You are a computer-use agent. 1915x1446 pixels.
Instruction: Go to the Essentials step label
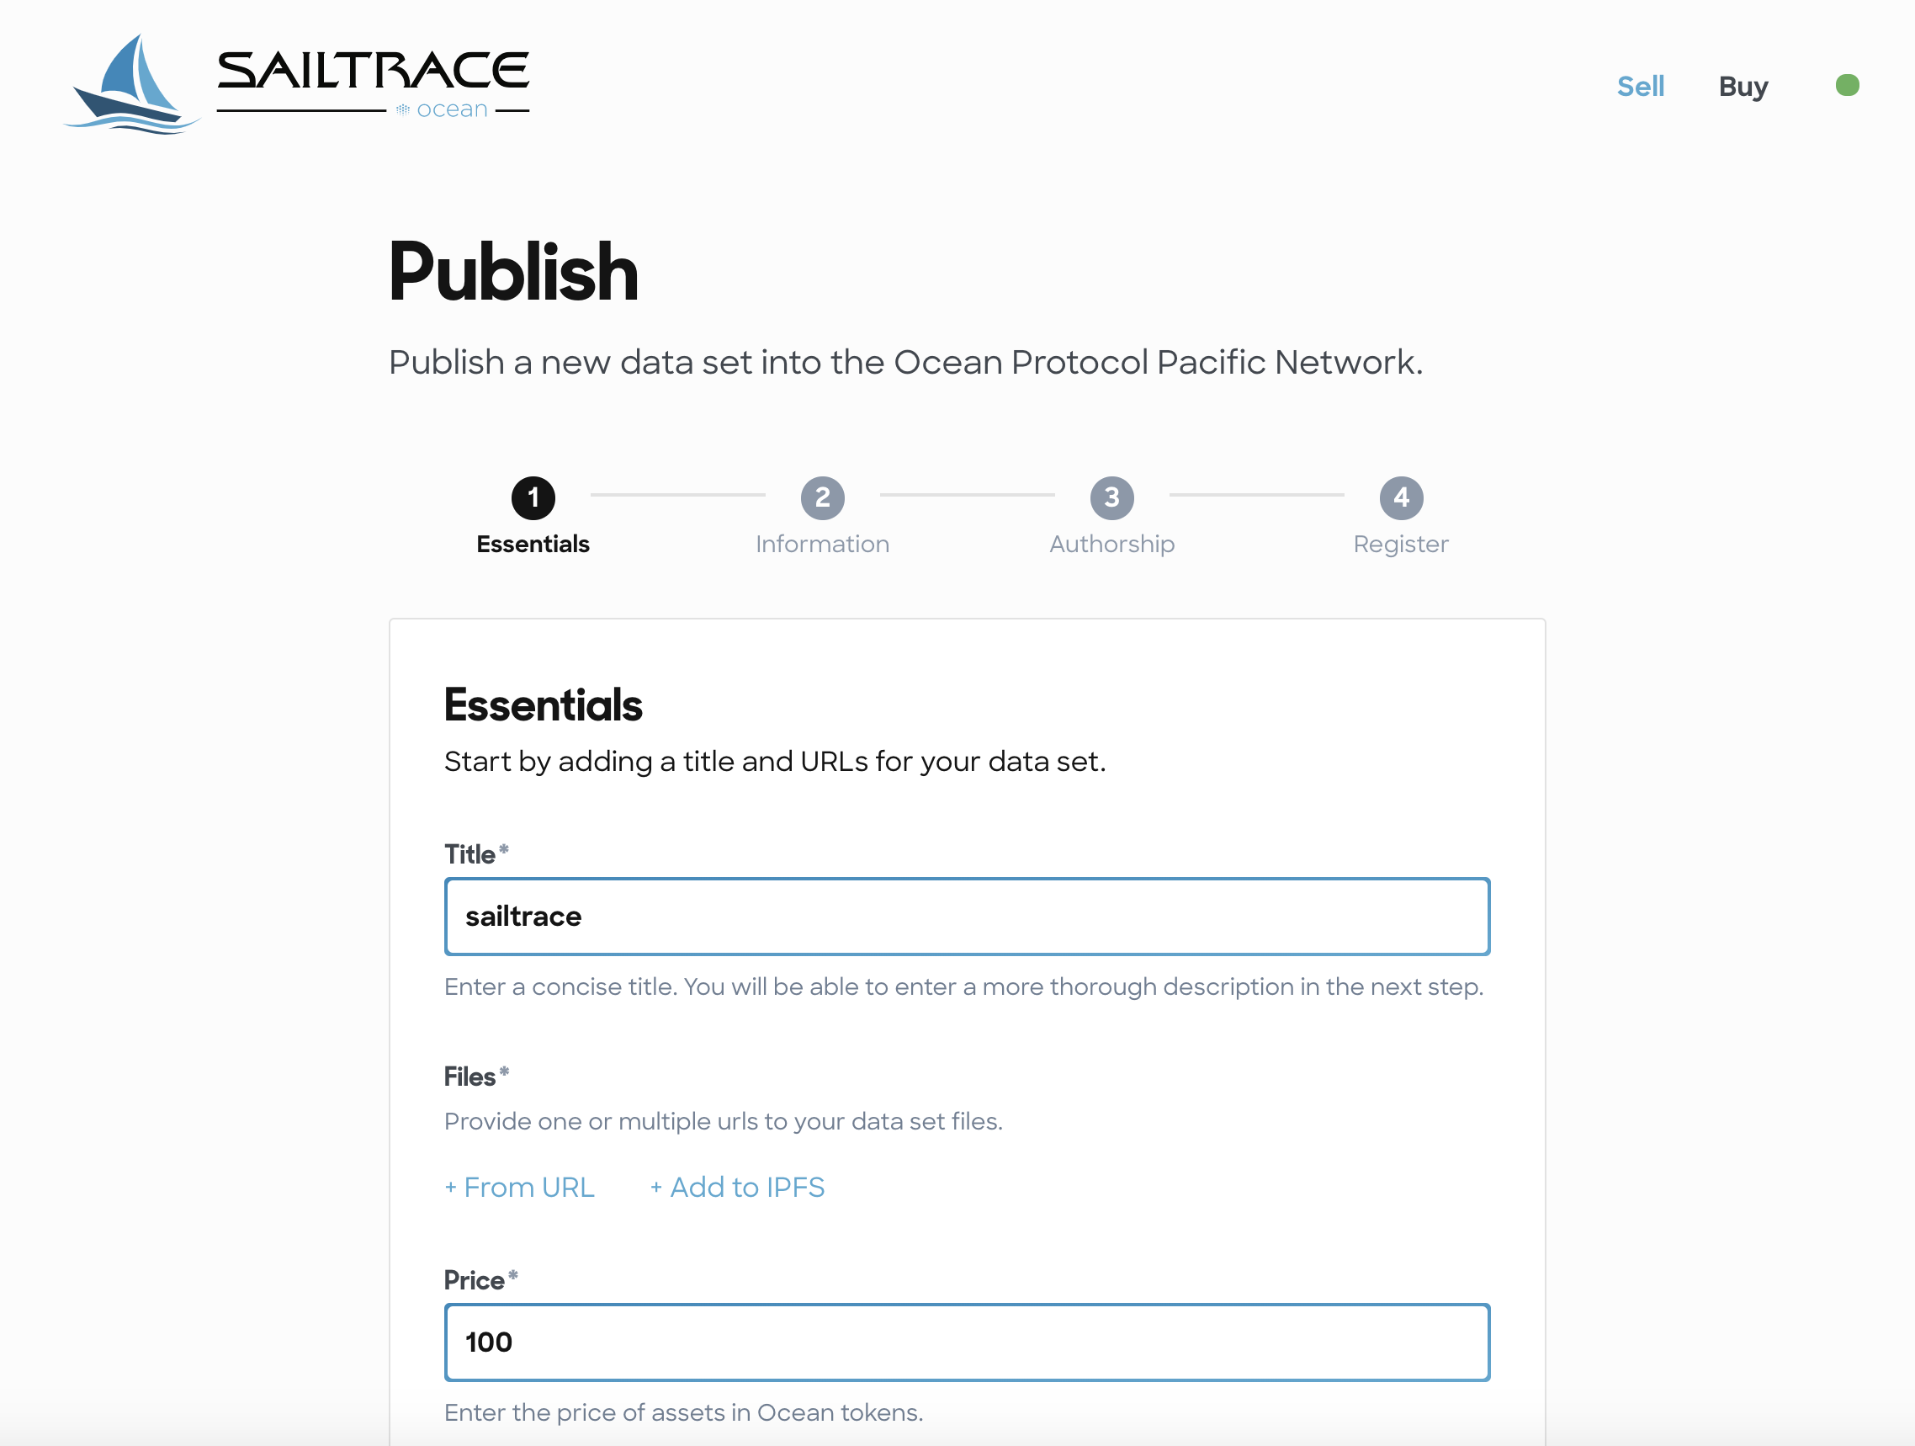[533, 544]
